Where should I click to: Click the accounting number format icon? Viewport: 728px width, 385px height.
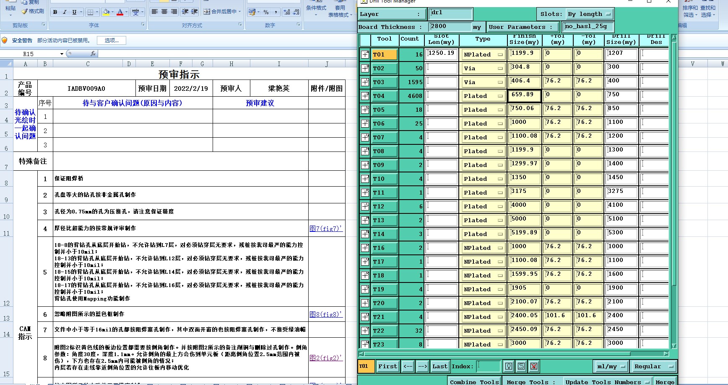pyautogui.click(x=251, y=12)
